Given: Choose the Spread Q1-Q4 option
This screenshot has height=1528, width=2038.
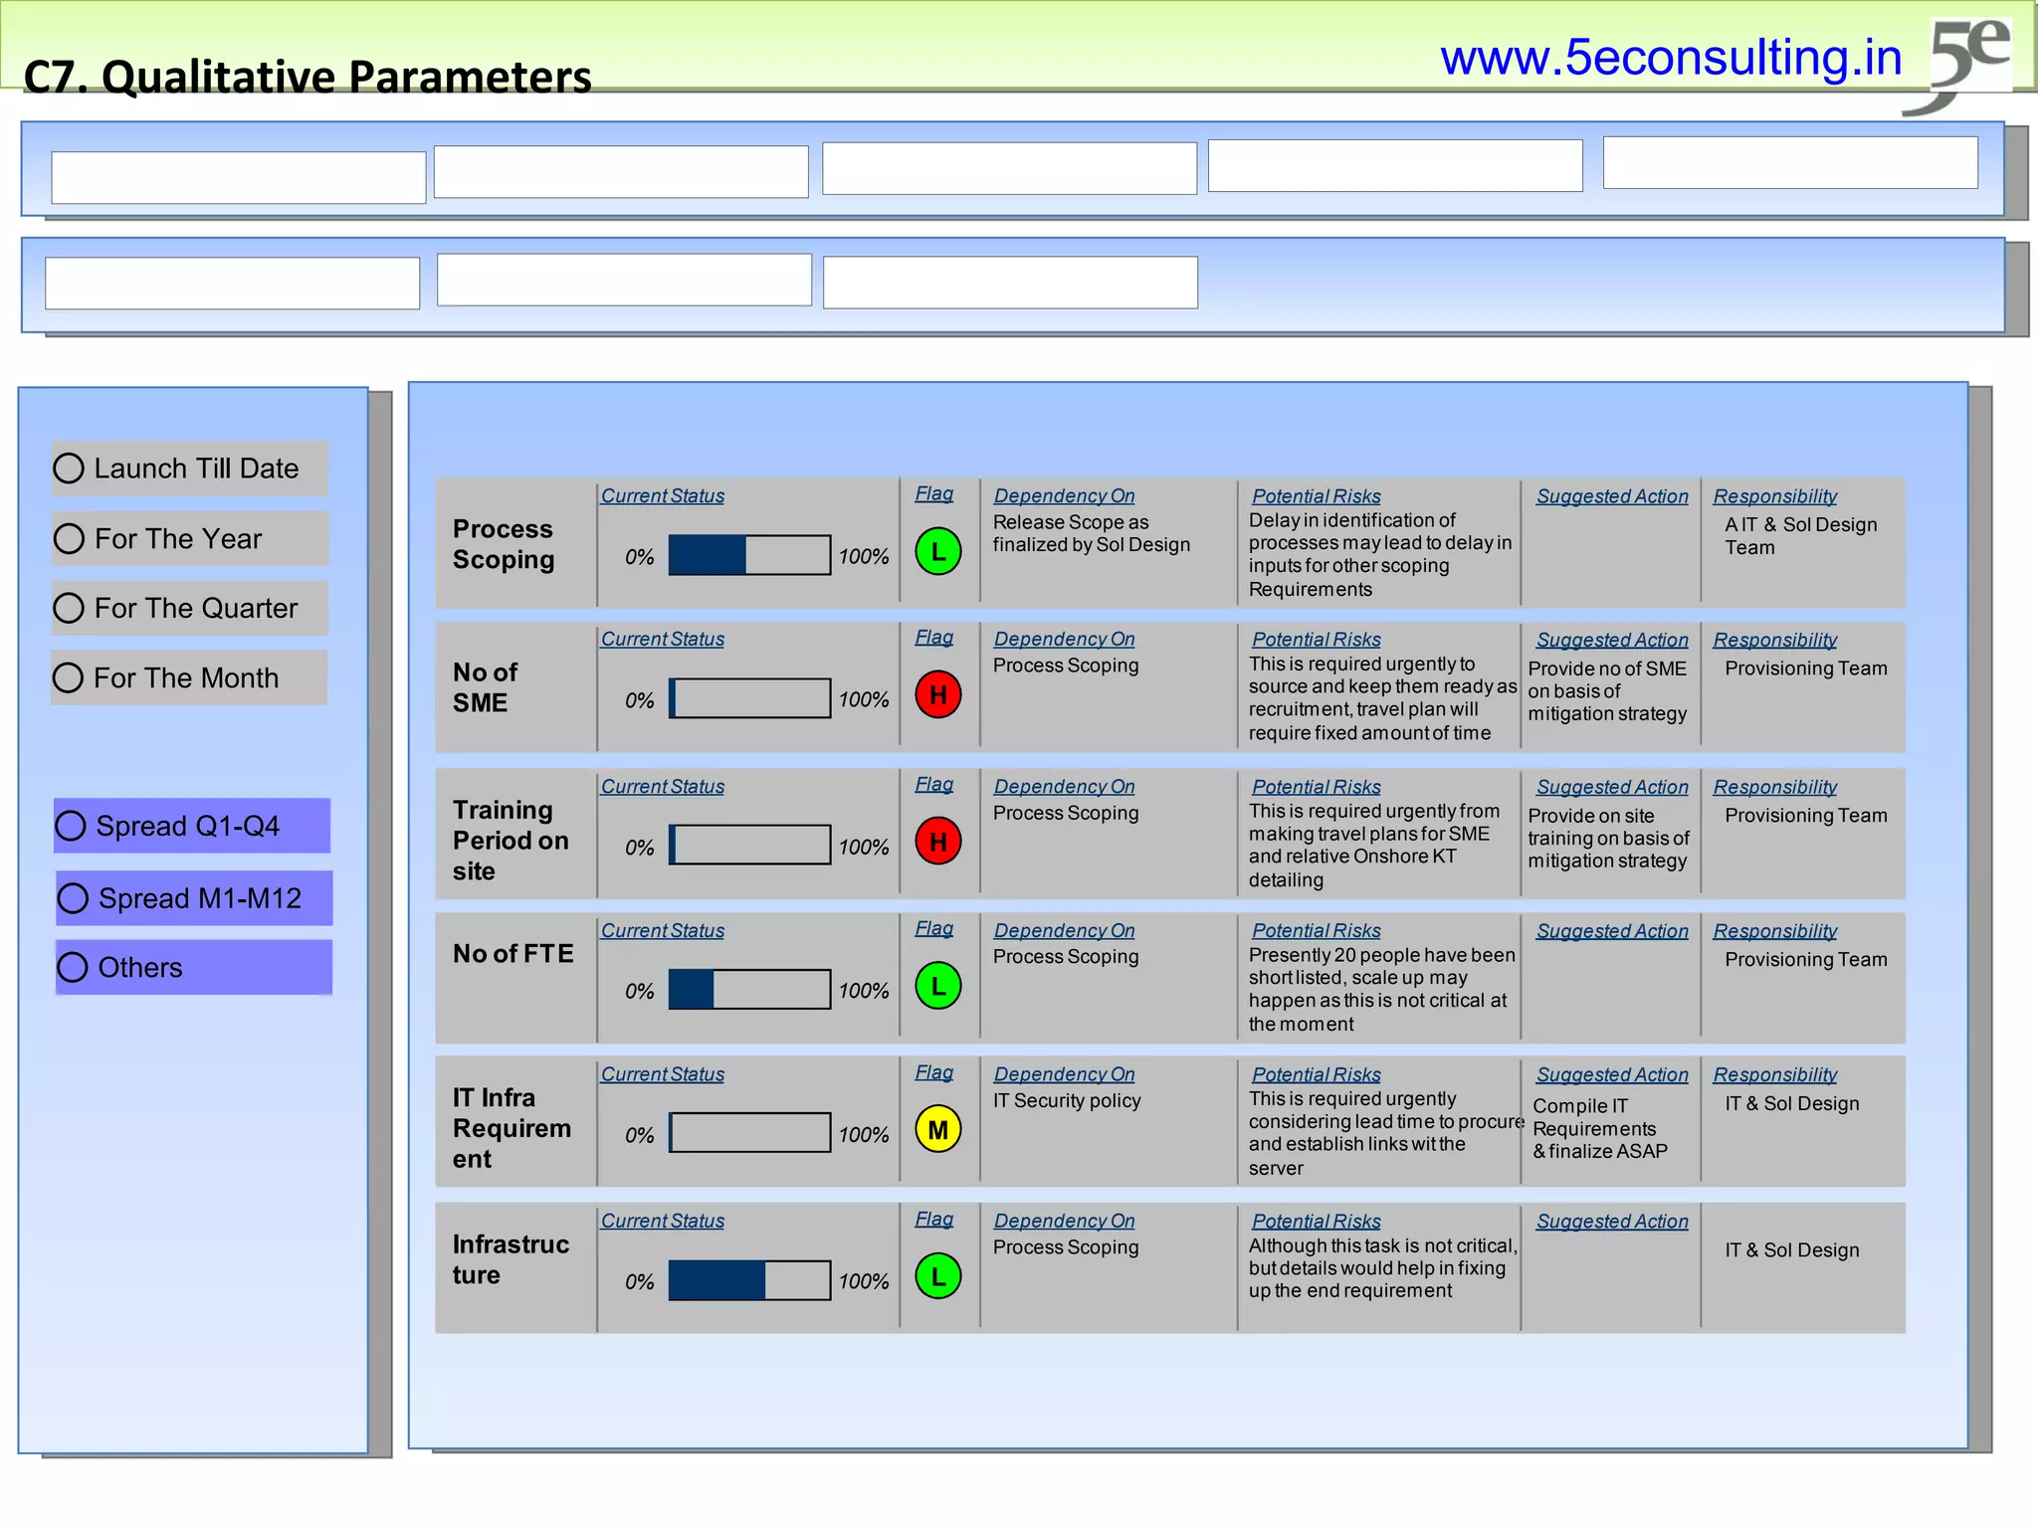Looking at the screenshot, I should pyautogui.click(x=71, y=826).
